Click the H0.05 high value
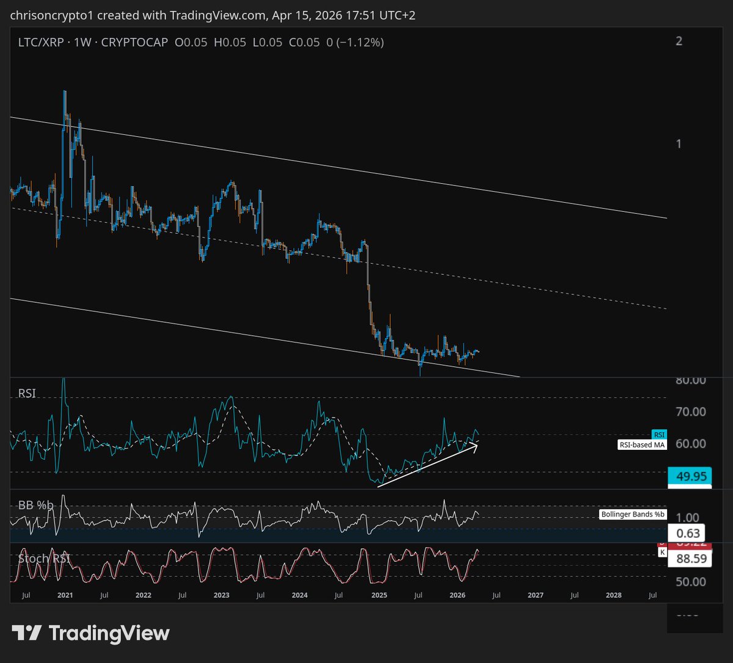Viewport: 733px width, 663px height. (x=230, y=43)
